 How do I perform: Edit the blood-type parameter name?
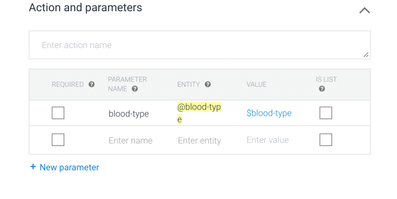[x=129, y=113]
